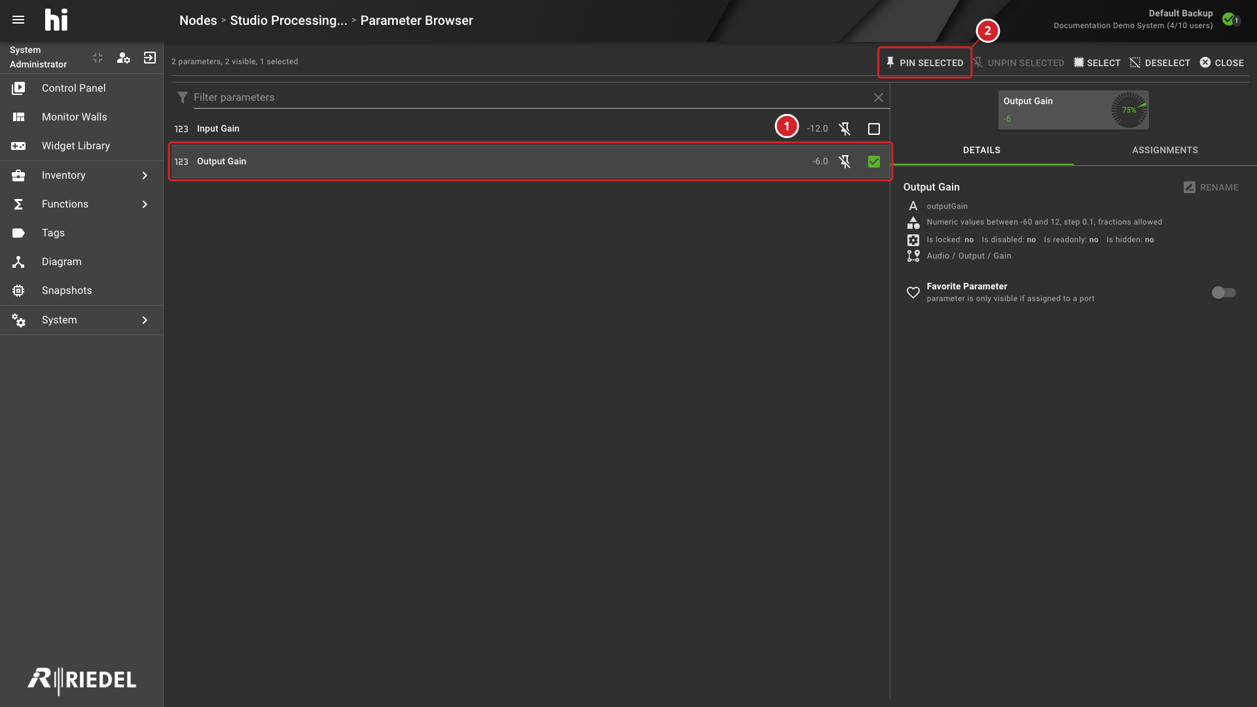Click the Deselect button
Image resolution: width=1257 pixels, height=707 pixels.
pyautogui.click(x=1160, y=63)
